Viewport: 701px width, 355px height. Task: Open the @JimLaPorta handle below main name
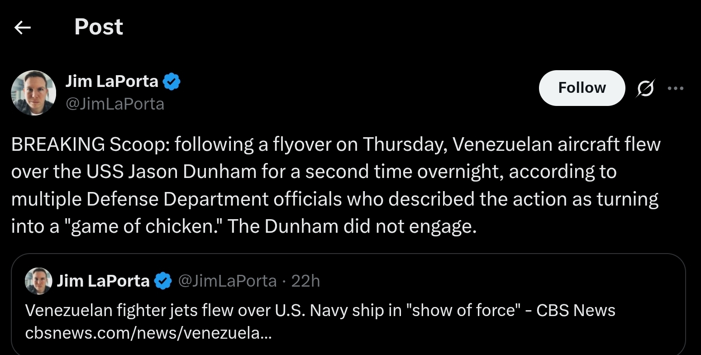pyautogui.click(x=115, y=104)
